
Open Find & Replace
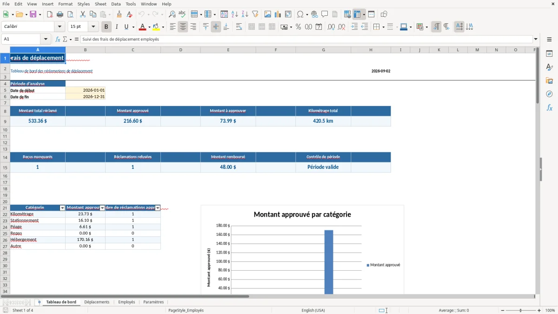[x=172, y=14]
